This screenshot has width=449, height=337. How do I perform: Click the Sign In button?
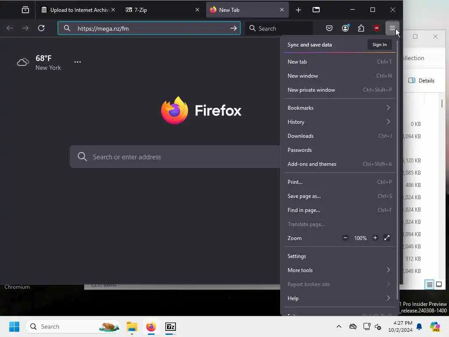(379, 44)
